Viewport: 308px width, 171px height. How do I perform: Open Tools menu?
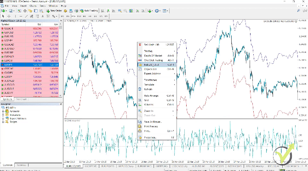click(43, 6)
